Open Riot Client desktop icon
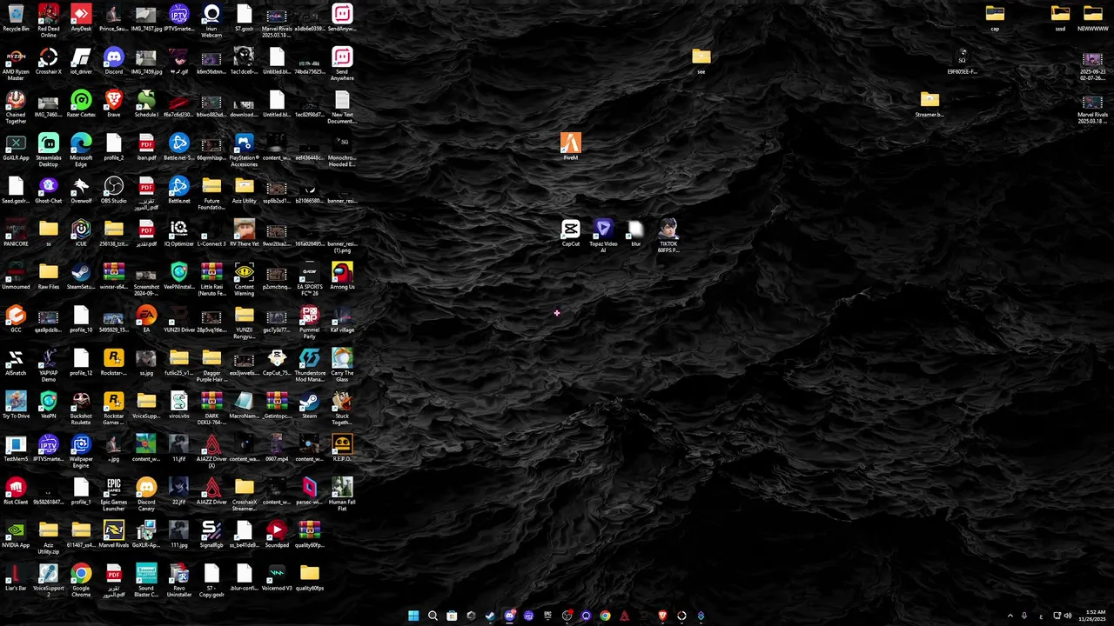The width and height of the screenshot is (1114, 626). click(x=16, y=491)
